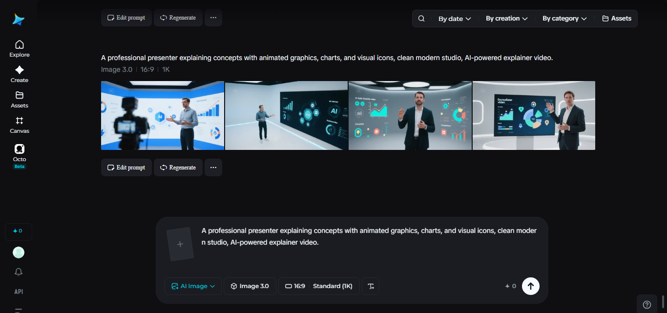Click the vertical scrollbar at right edge

(x=663, y=301)
